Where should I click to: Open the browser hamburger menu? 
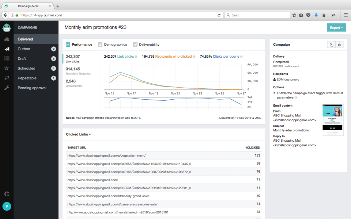coord(346,15)
